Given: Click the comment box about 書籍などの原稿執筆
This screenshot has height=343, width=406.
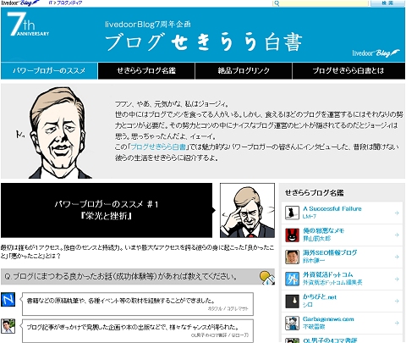Looking at the screenshot, I should (138, 304).
